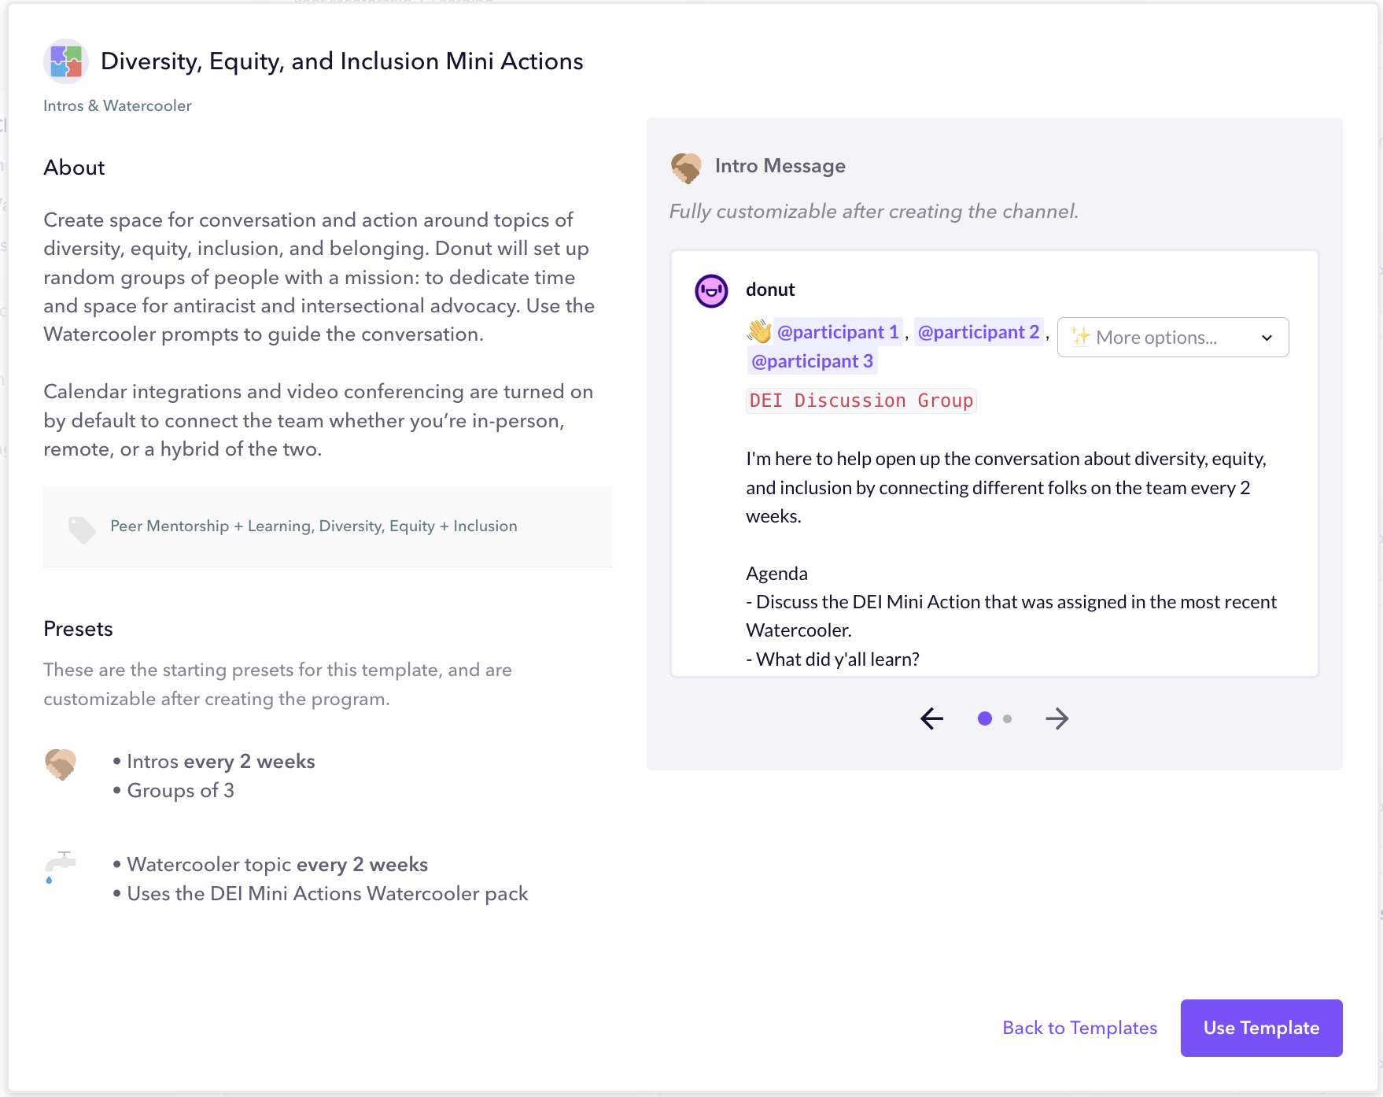Viewport: 1383px width, 1097px height.
Task: Click the Peer Mentorship + Learning tags text
Action: [314, 526]
